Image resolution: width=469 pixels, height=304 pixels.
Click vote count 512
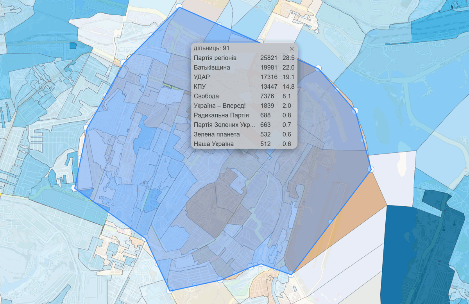266,144
